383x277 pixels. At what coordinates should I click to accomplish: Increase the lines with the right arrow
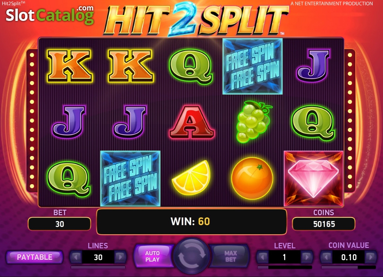[x=120, y=257]
